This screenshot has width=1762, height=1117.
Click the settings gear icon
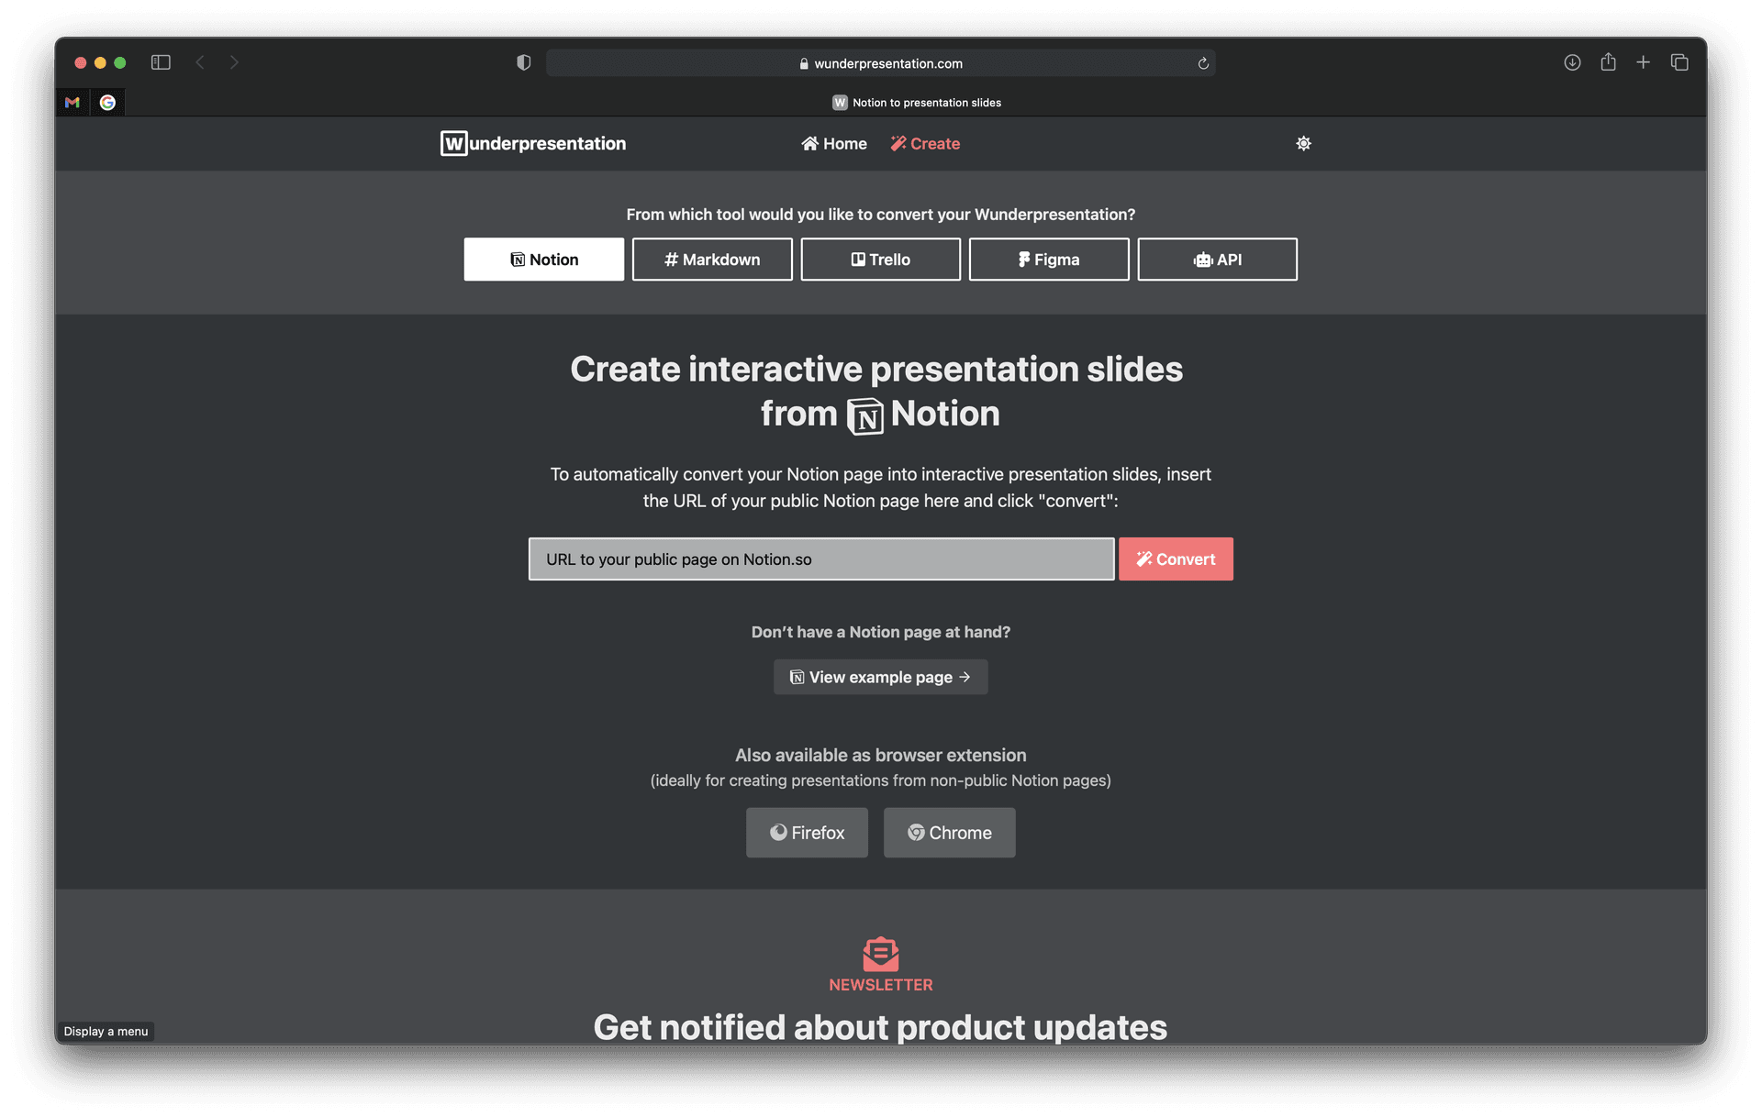[x=1302, y=141]
